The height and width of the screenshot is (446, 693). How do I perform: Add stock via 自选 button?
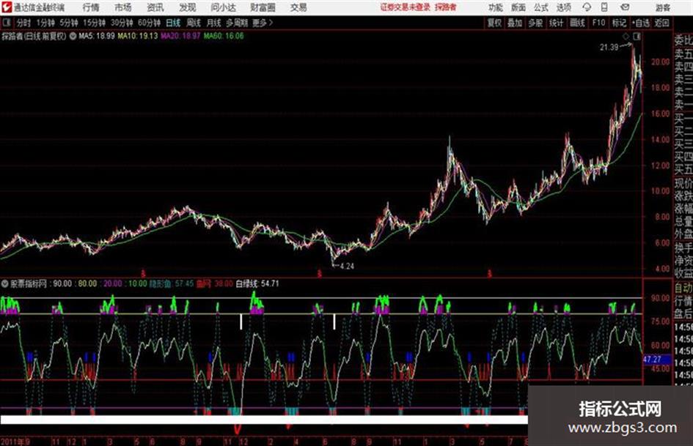coord(641,23)
